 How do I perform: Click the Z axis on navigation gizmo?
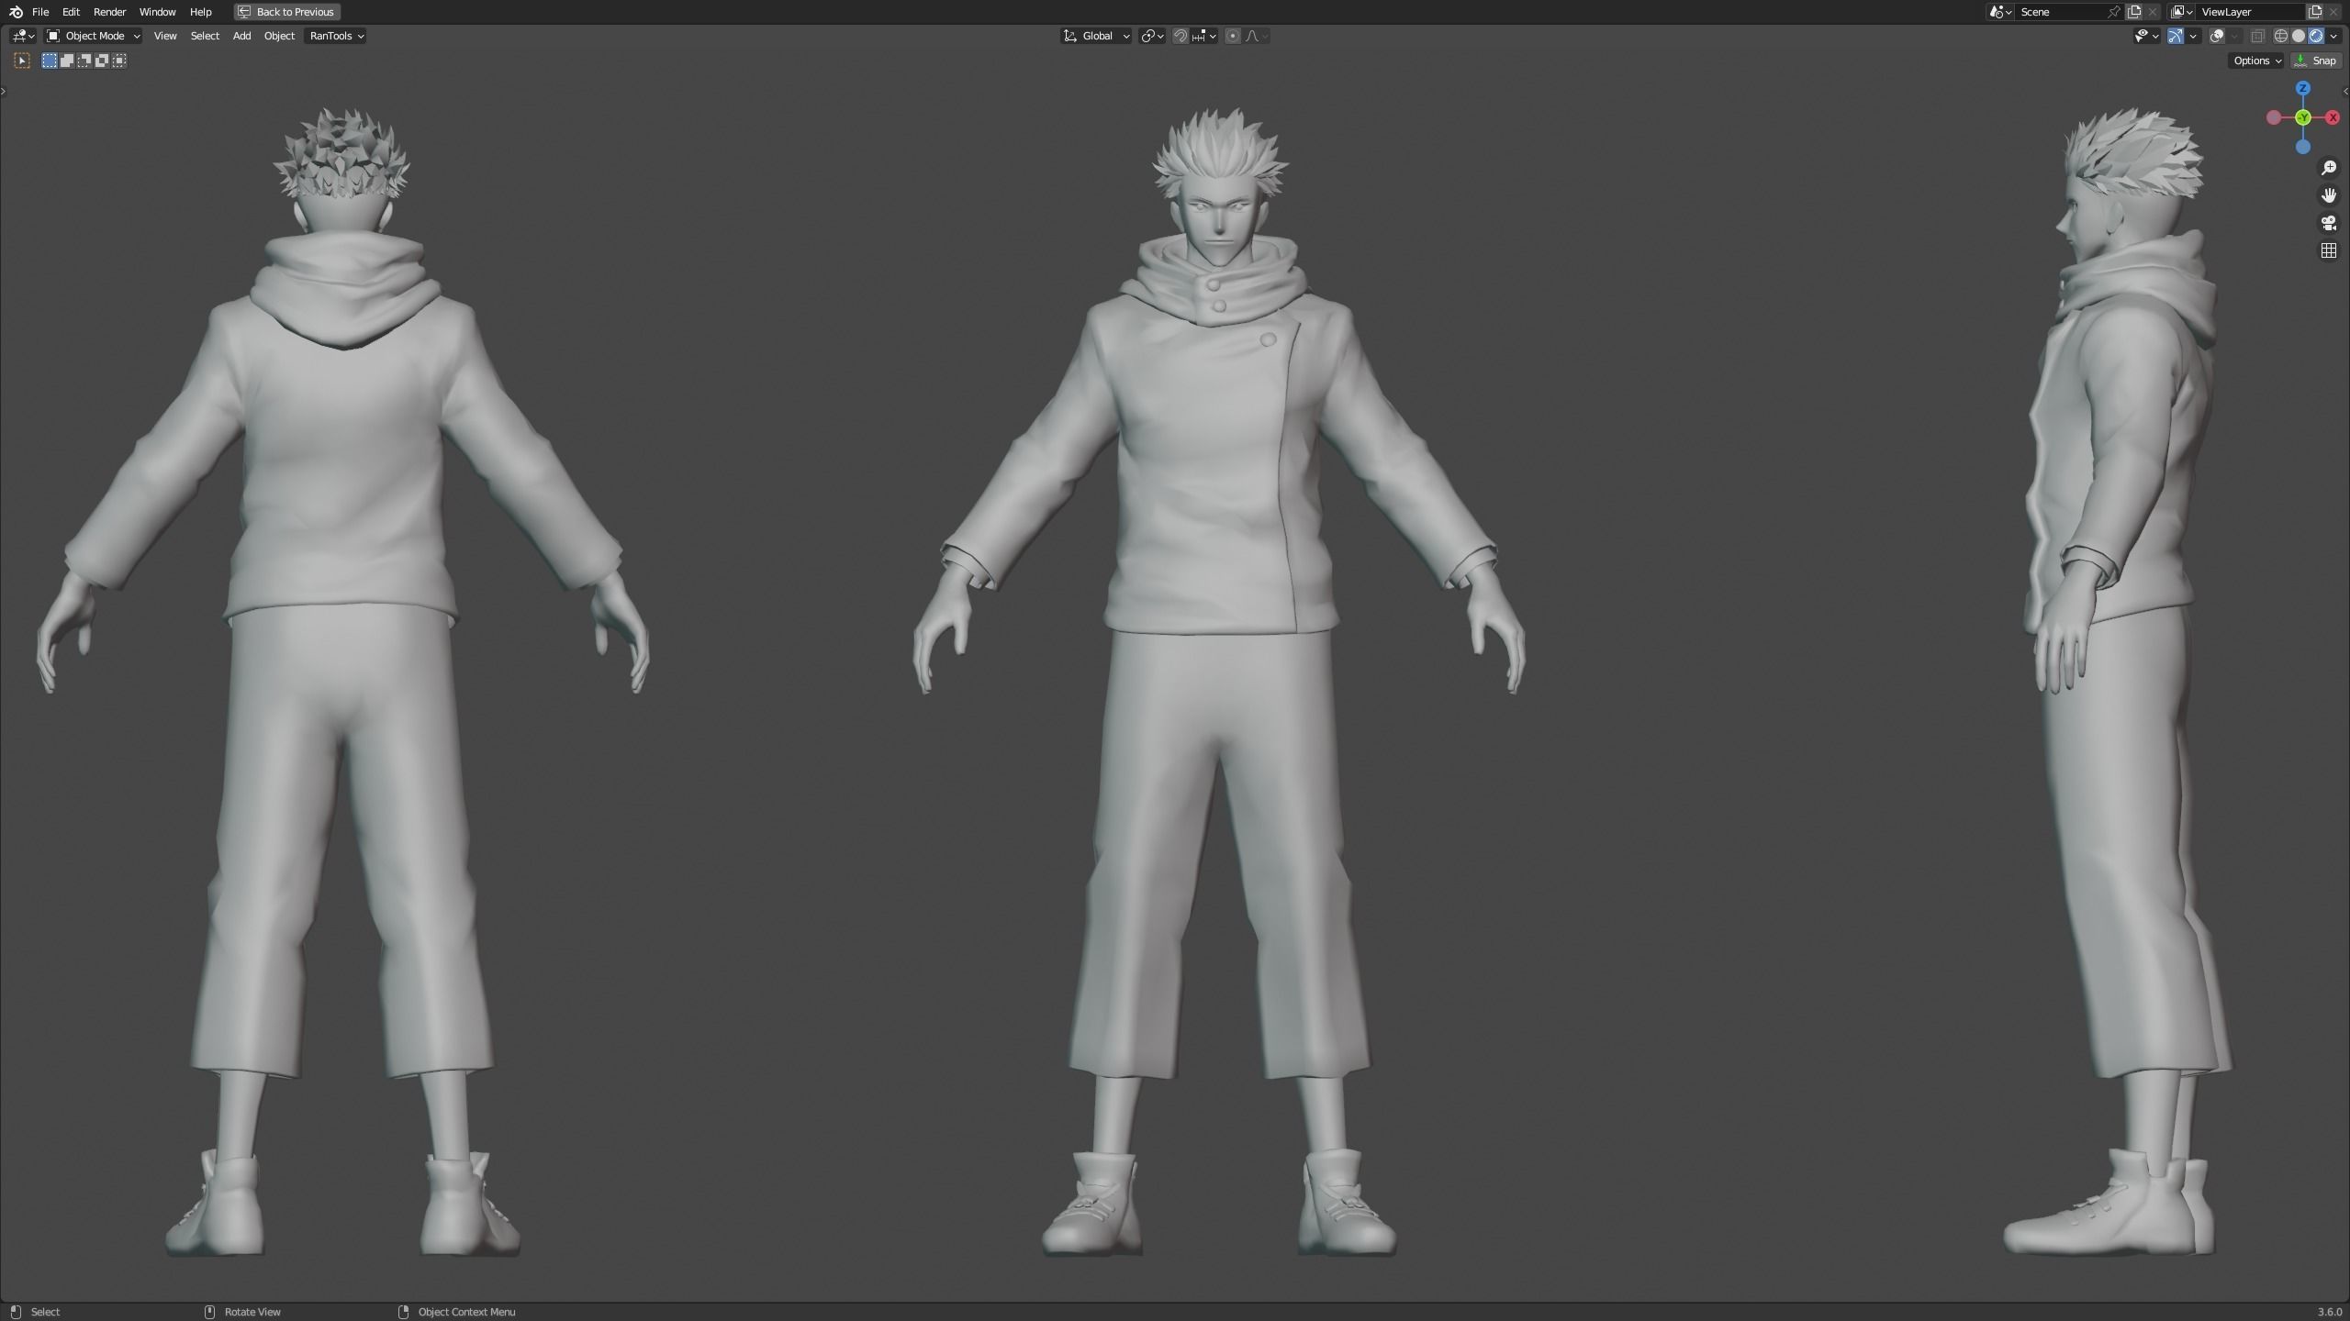pos(2302,88)
